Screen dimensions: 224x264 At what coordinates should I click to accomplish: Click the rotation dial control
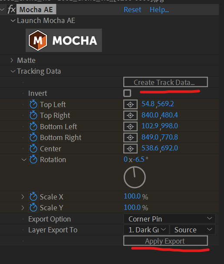[135, 177]
